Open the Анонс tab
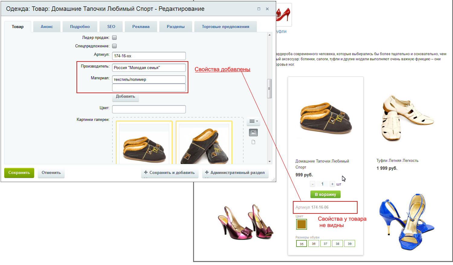Screen dimensions: 453x265 click(47, 27)
